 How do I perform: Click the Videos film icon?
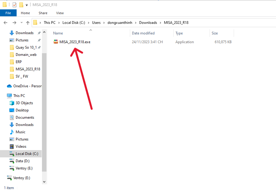(x=11, y=146)
